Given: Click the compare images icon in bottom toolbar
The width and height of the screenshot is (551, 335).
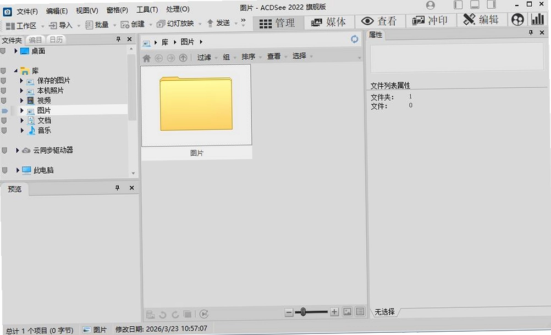Looking at the screenshot, I should tap(188, 314).
